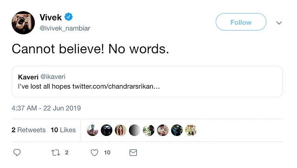Click the woman's avatar among likers

[121, 130]
